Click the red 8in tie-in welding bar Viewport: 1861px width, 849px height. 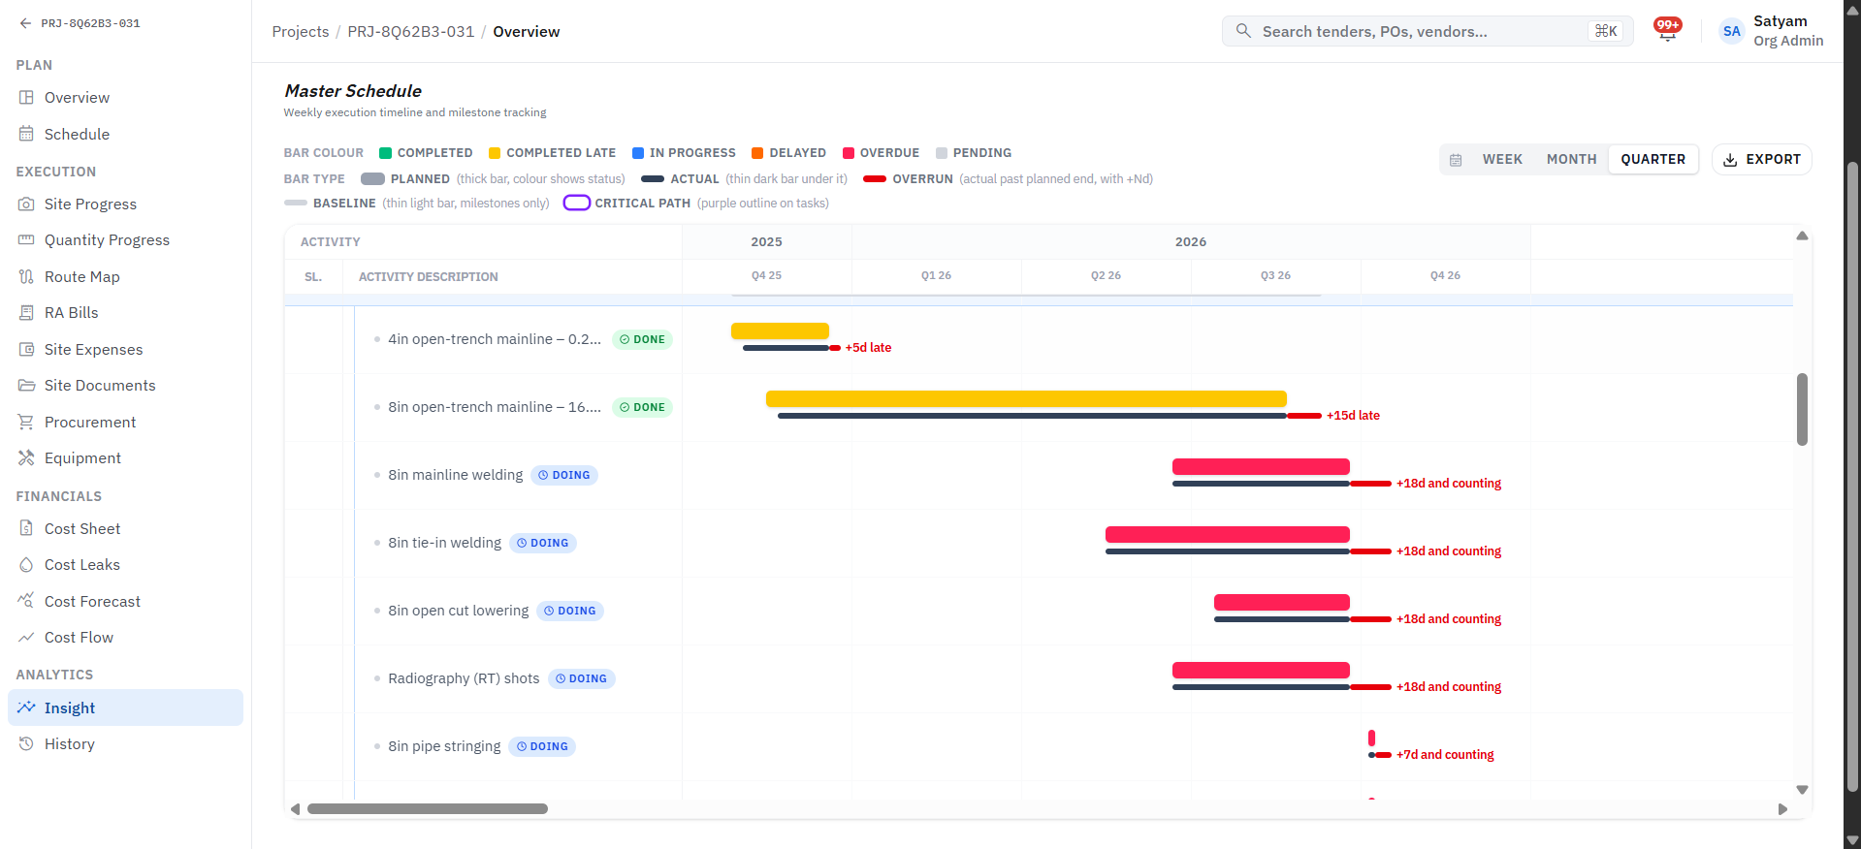coord(1227,534)
